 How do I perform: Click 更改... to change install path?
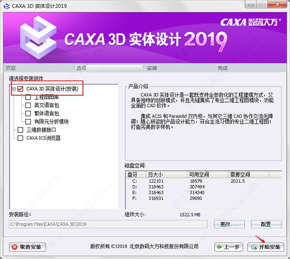click(229, 224)
